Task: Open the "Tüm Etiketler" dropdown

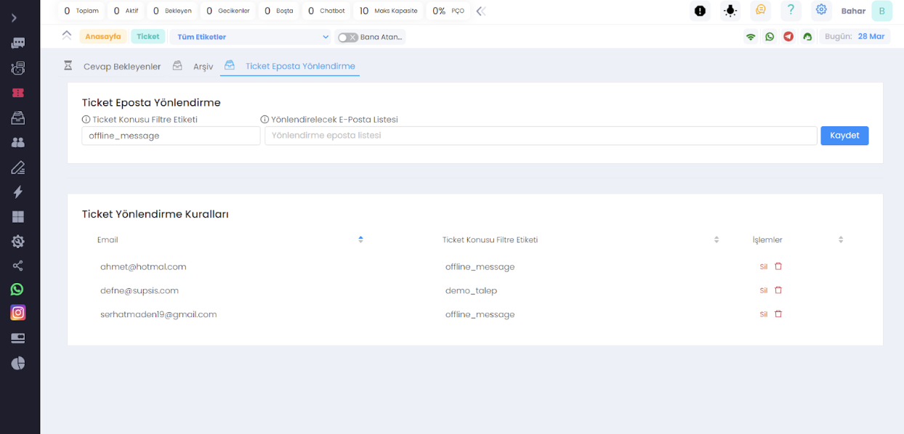Action: (x=251, y=37)
